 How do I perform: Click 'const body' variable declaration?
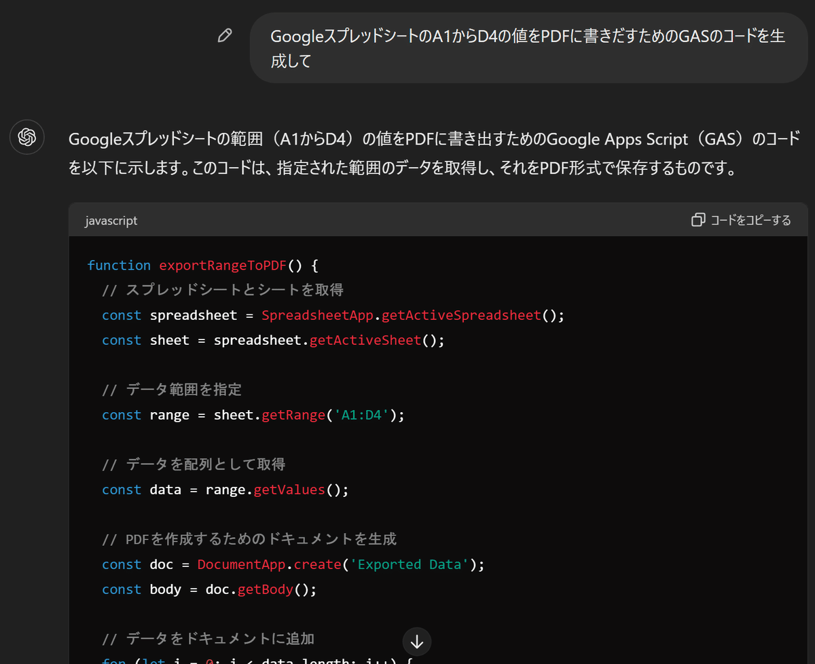click(x=141, y=590)
